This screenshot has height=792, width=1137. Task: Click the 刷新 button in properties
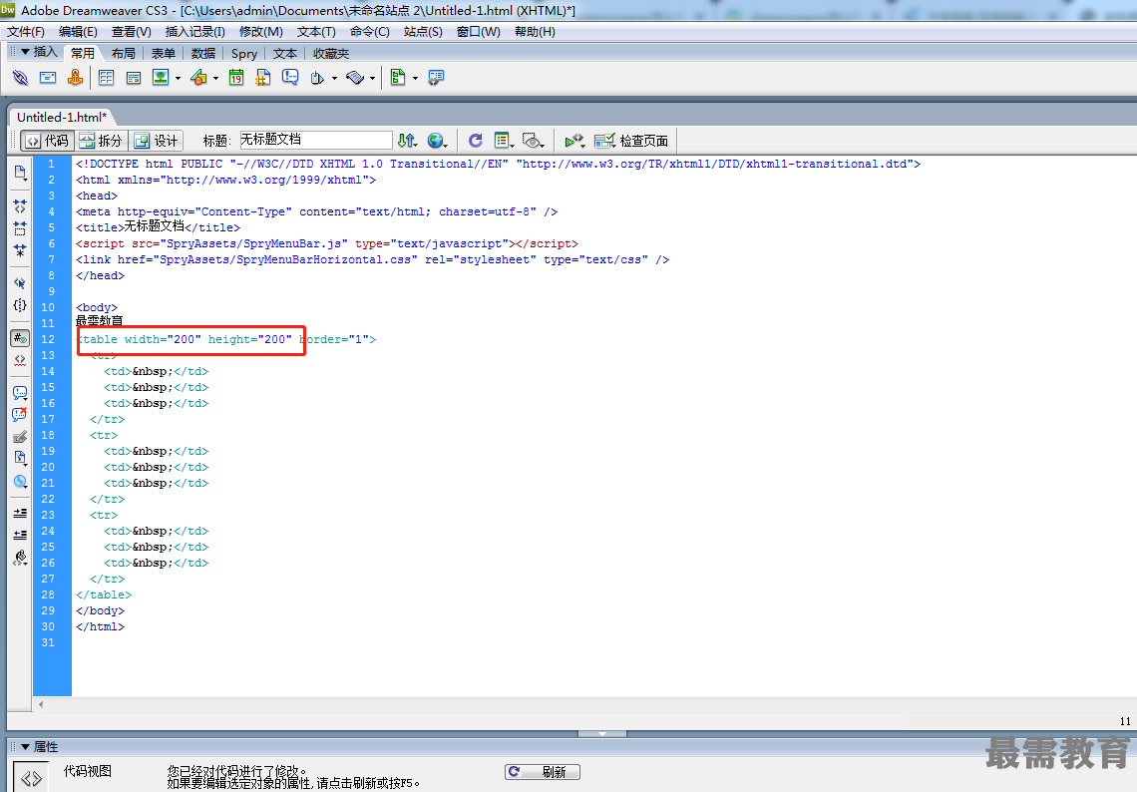coord(543,772)
